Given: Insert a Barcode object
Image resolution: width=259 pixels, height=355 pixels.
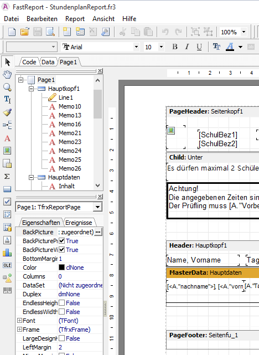Looking at the screenshot, I should tap(7, 290).
